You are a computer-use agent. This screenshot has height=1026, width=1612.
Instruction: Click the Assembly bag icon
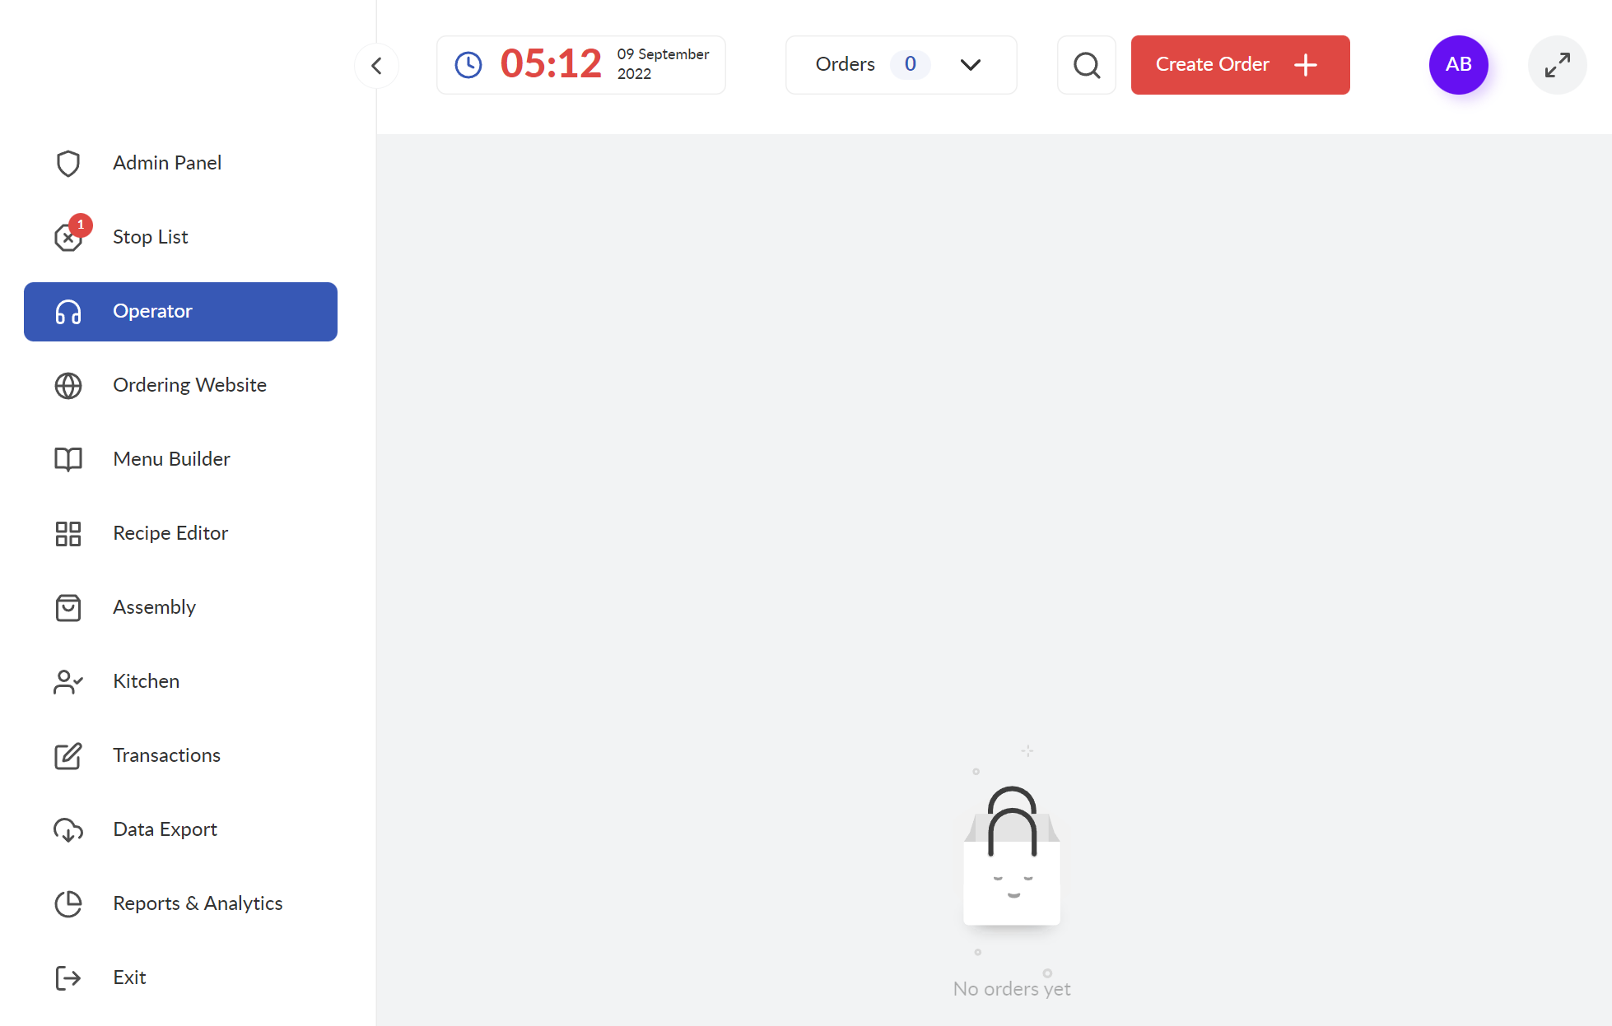pos(68,607)
